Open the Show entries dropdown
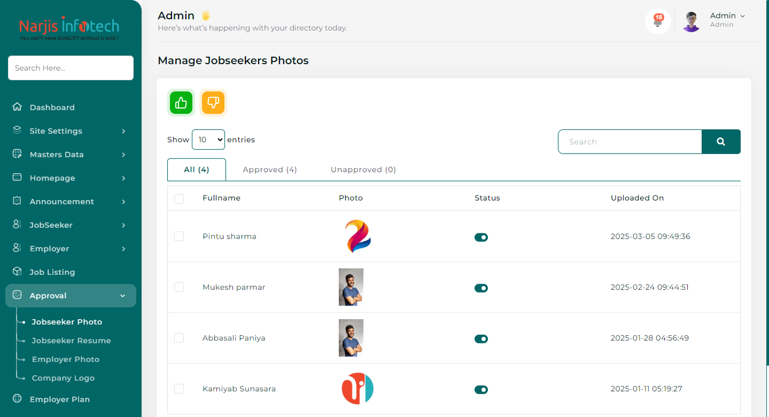769x417 pixels. (x=208, y=140)
